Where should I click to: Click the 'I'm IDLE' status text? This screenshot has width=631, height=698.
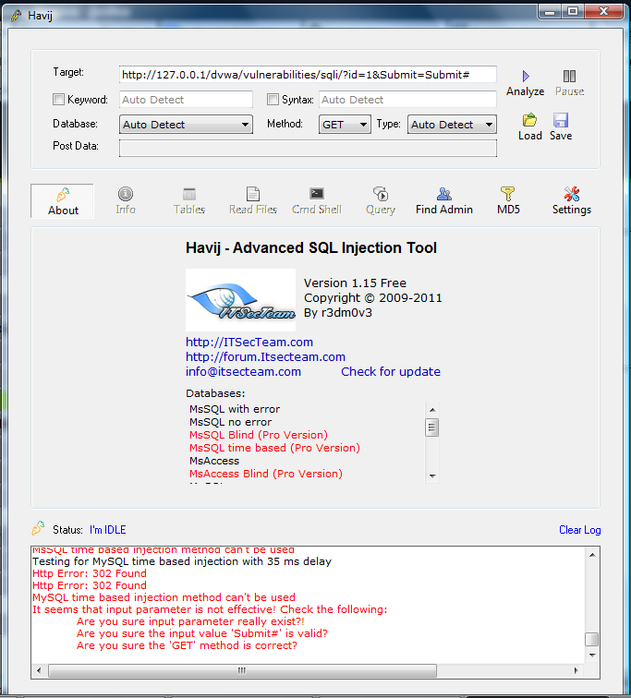pos(108,530)
